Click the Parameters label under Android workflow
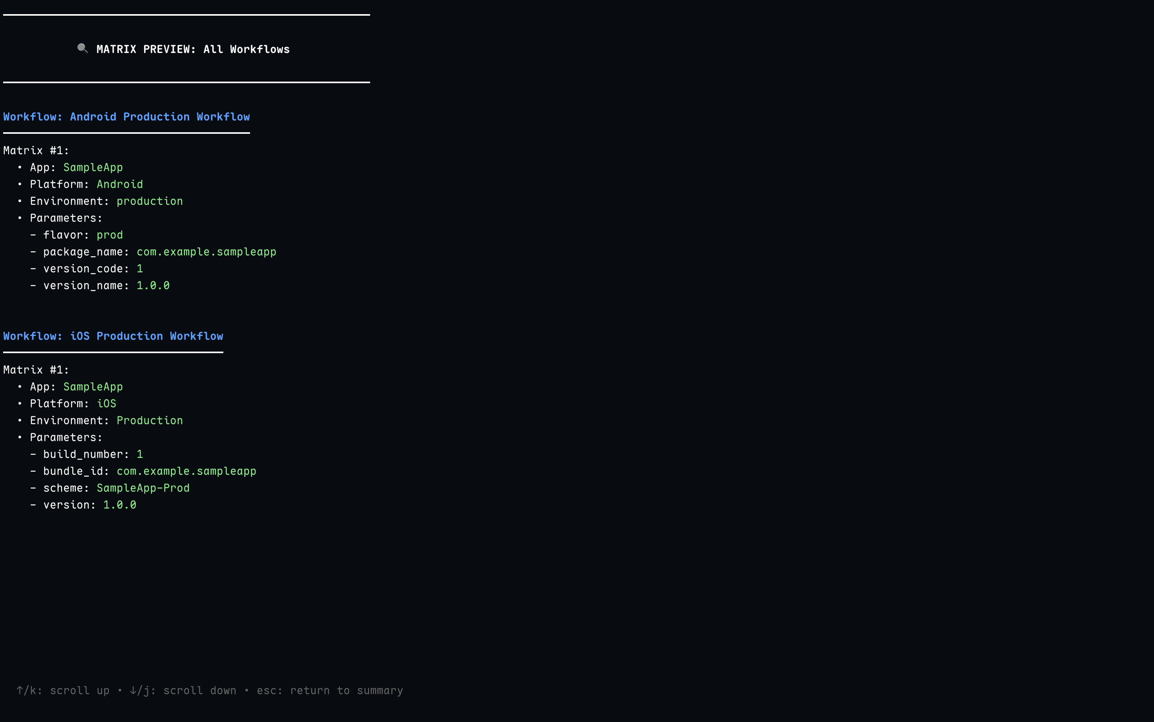Viewport: 1154px width, 722px height. point(66,218)
